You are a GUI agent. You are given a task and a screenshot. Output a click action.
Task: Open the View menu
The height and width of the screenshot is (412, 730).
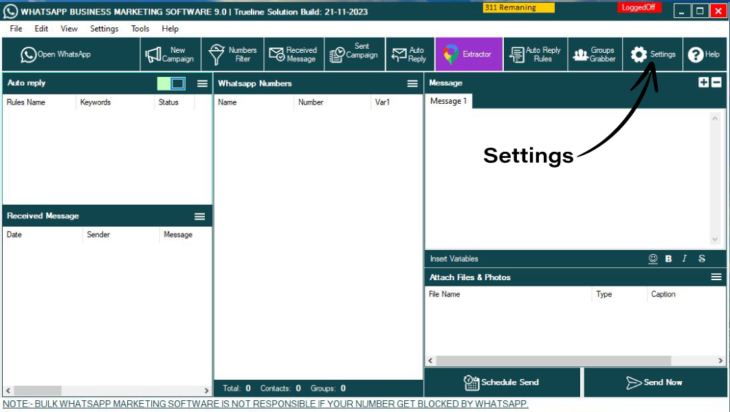click(x=69, y=29)
